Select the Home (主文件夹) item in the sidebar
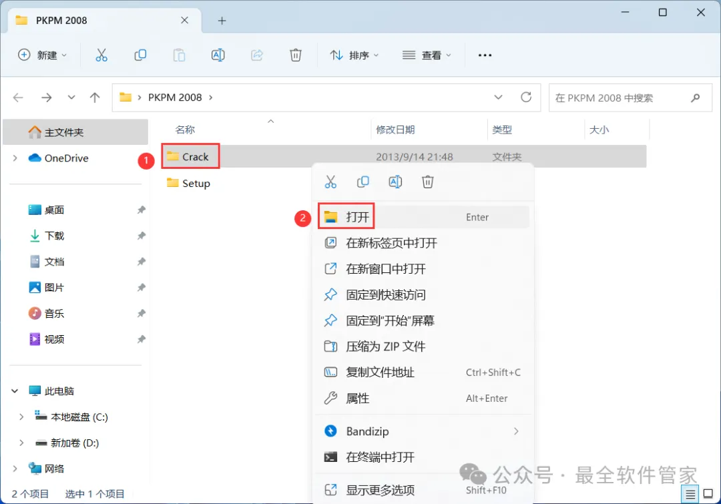This screenshot has width=721, height=504. coord(75,132)
